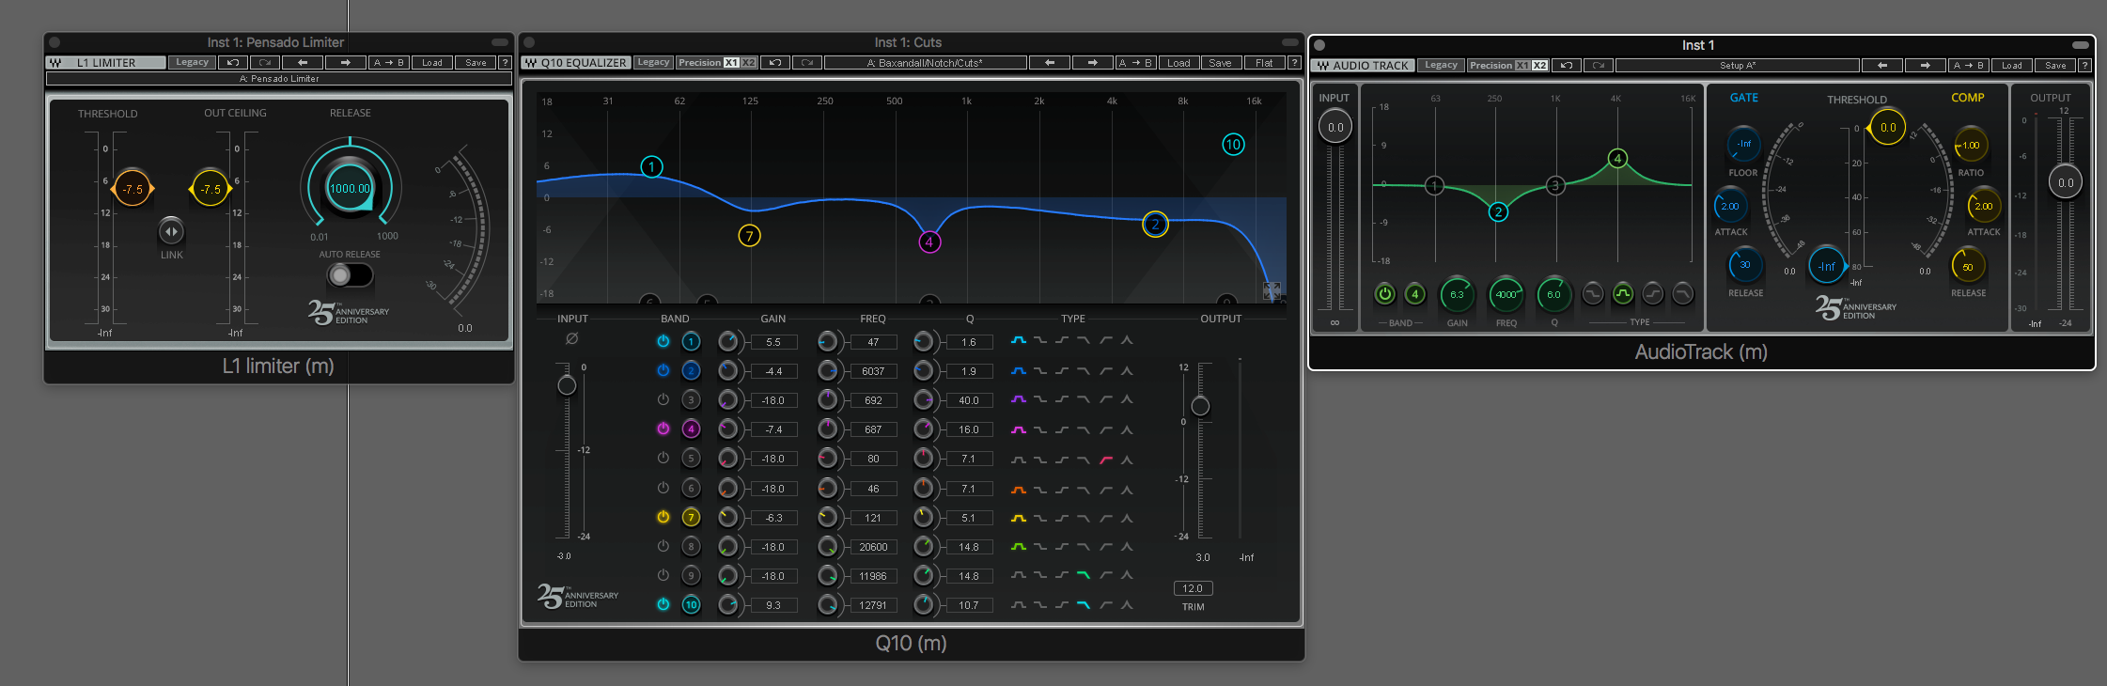Select band 2 node on AudioTrack EQ graph
Screen dimensions: 2107x686
pyautogui.click(x=1498, y=211)
